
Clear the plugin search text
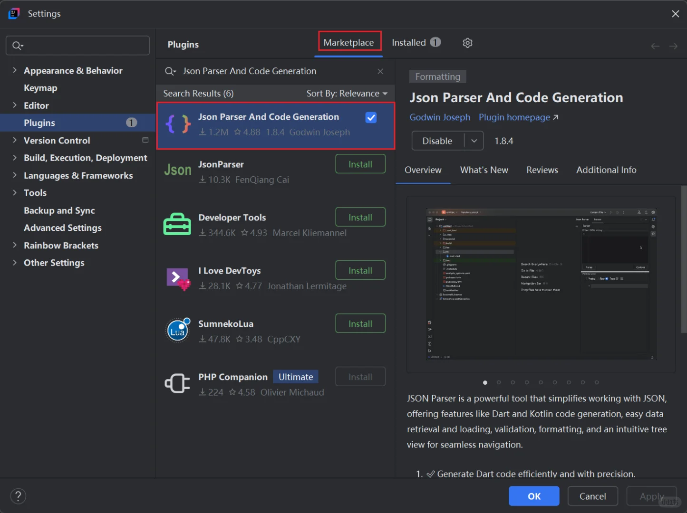pyautogui.click(x=380, y=71)
